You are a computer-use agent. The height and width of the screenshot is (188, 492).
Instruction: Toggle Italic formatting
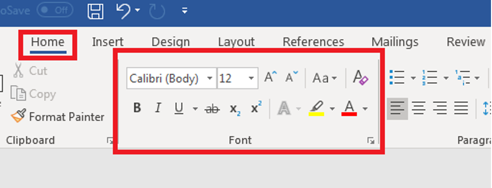pyautogui.click(x=158, y=108)
